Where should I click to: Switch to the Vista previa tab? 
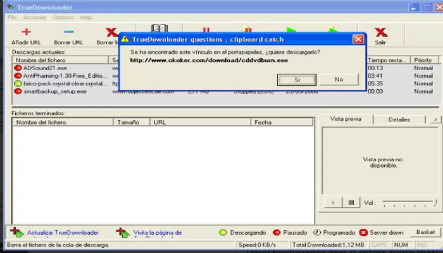coord(346,119)
